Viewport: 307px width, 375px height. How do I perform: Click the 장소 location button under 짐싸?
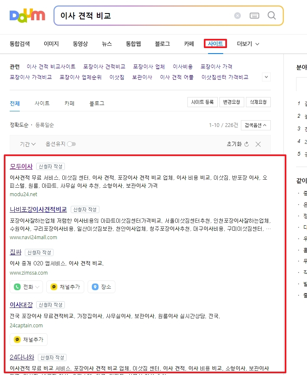click(101, 287)
